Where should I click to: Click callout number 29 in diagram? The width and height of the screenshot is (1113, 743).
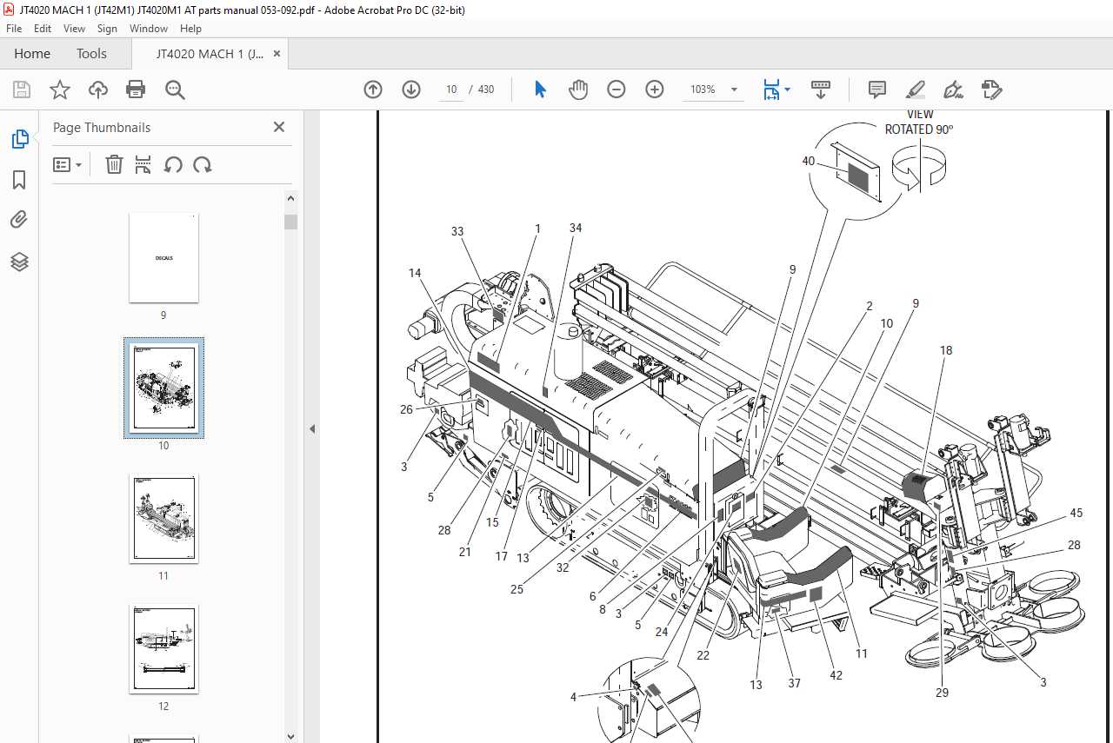click(942, 693)
